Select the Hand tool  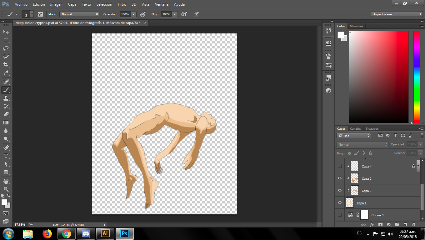point(6,181)
